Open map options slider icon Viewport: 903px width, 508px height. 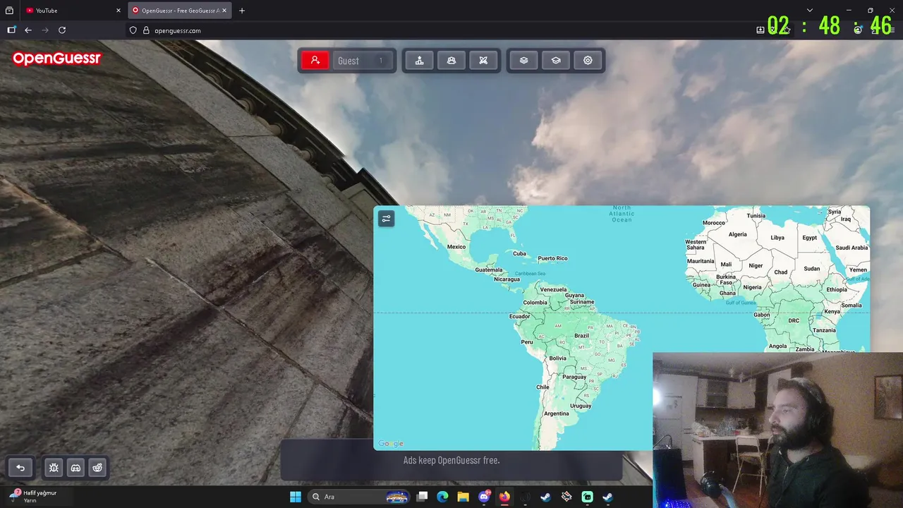(x=386, y=219)
